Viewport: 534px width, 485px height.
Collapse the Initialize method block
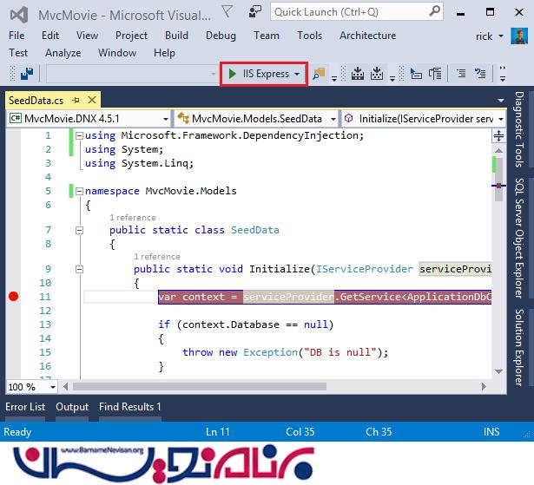tap(79, 270)
